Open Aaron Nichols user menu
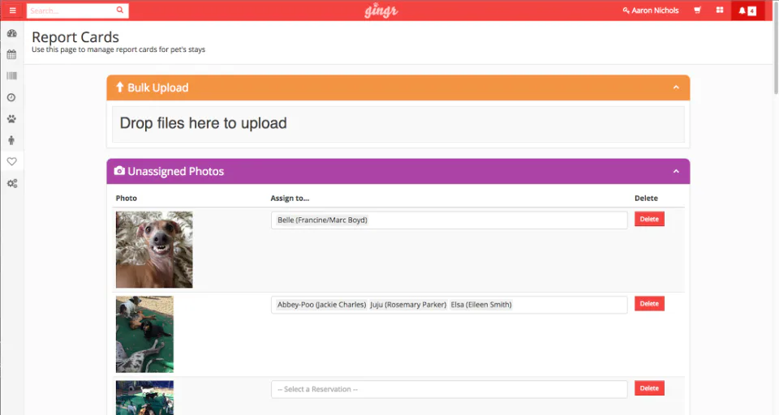The height and width of the screenshot is (415, 779). (650, 11)
